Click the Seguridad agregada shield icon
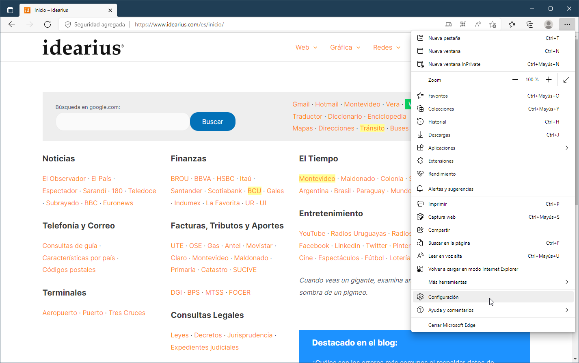The height and width of the screenshot is (363, 579). (68, 24)
